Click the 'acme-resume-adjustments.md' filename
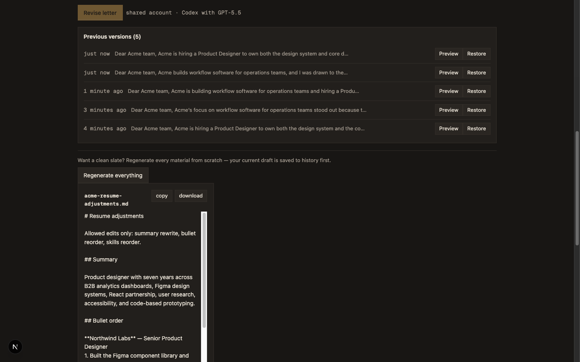Viewport: 580px width, 362px height. tap(106, 200)
